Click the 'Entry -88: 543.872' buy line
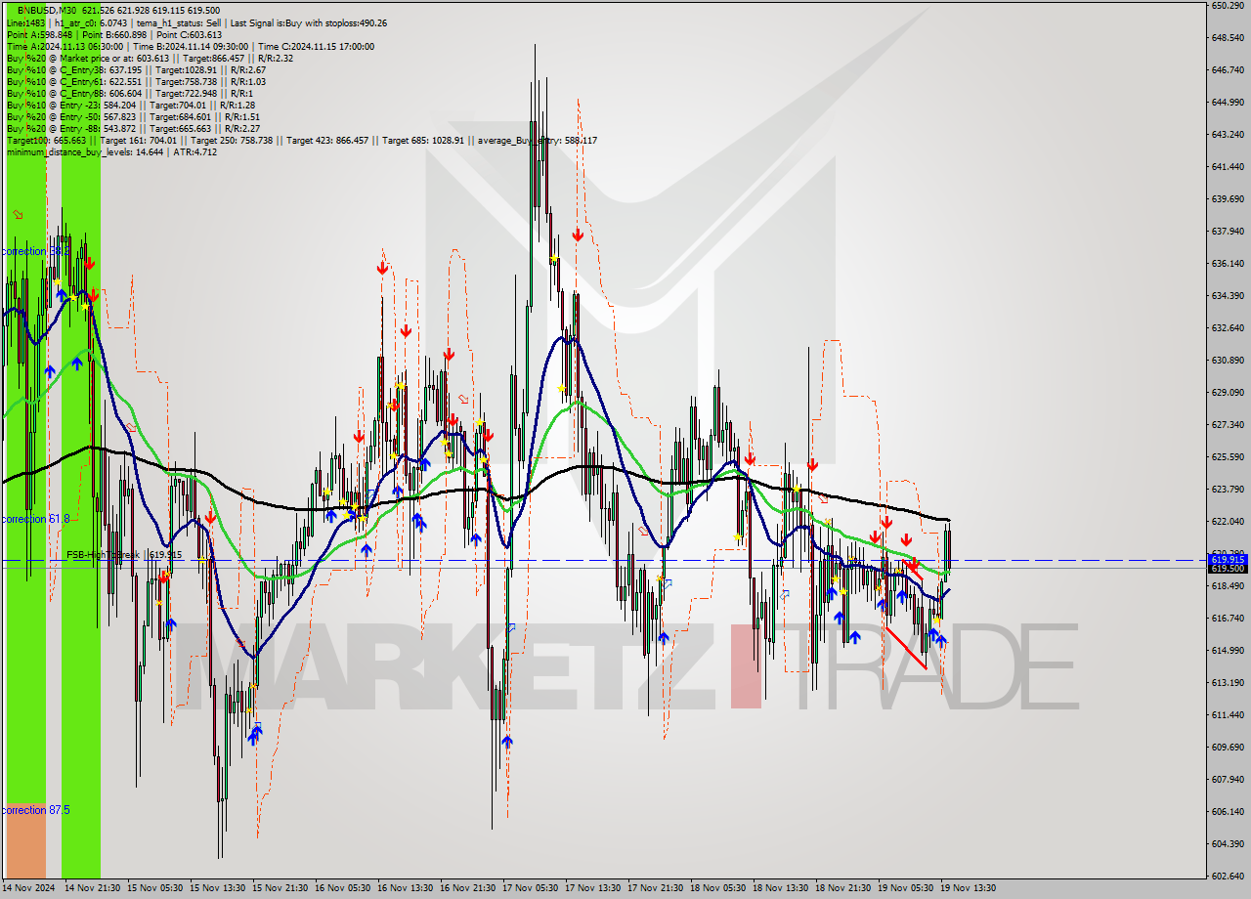The width and height of the screenshot is (1251, 899). (133, 128)
